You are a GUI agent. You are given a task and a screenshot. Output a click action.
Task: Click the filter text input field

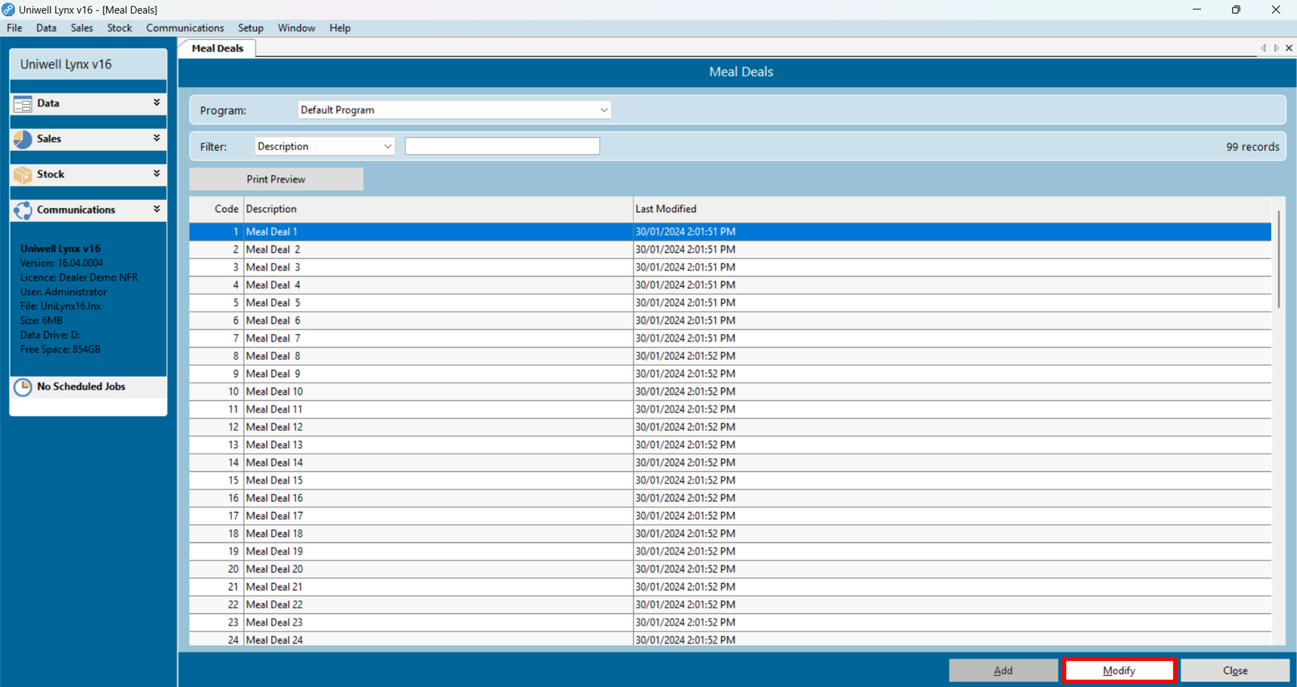[x=502, y=147]
